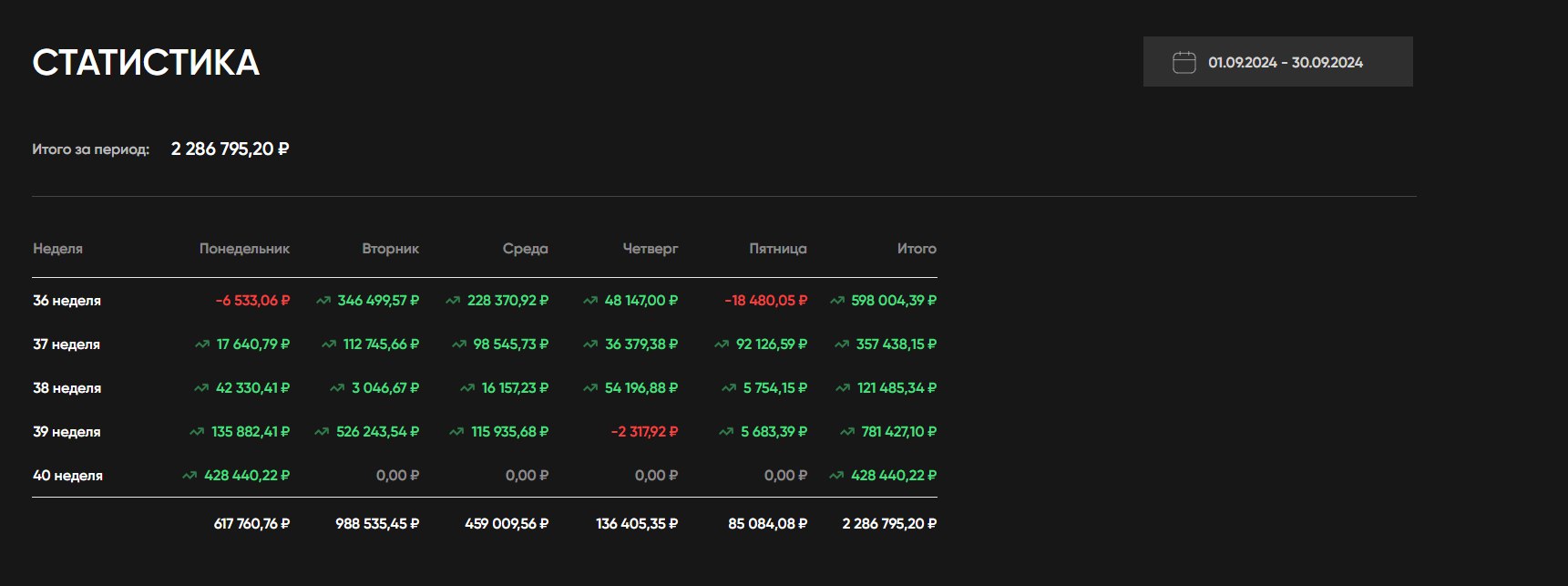Viewport: 1568px width, 586px height.
Task: Select the Вторник column header
Action: 390,249
